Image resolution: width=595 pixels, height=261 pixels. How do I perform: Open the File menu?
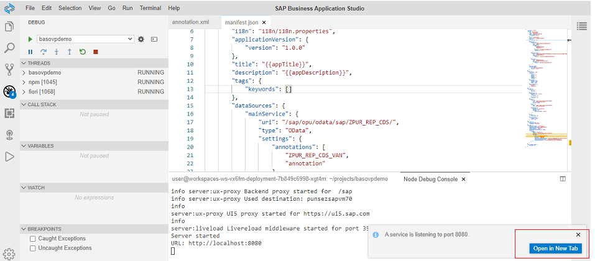click(x=30, y=8)
